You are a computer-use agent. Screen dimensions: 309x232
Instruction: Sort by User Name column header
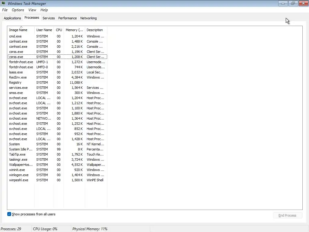point(44,30)
